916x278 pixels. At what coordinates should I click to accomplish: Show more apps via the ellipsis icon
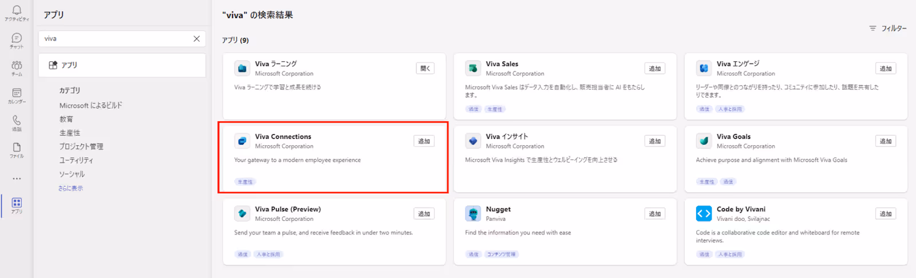pyautogui.click(x=17, y=178)
